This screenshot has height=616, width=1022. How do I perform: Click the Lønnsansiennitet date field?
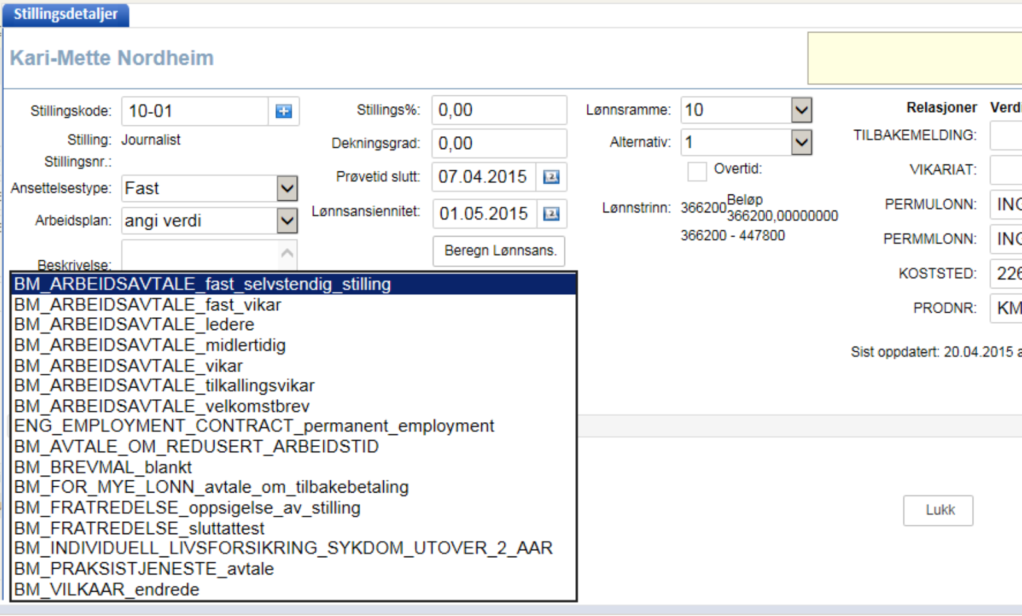[484, 214]
